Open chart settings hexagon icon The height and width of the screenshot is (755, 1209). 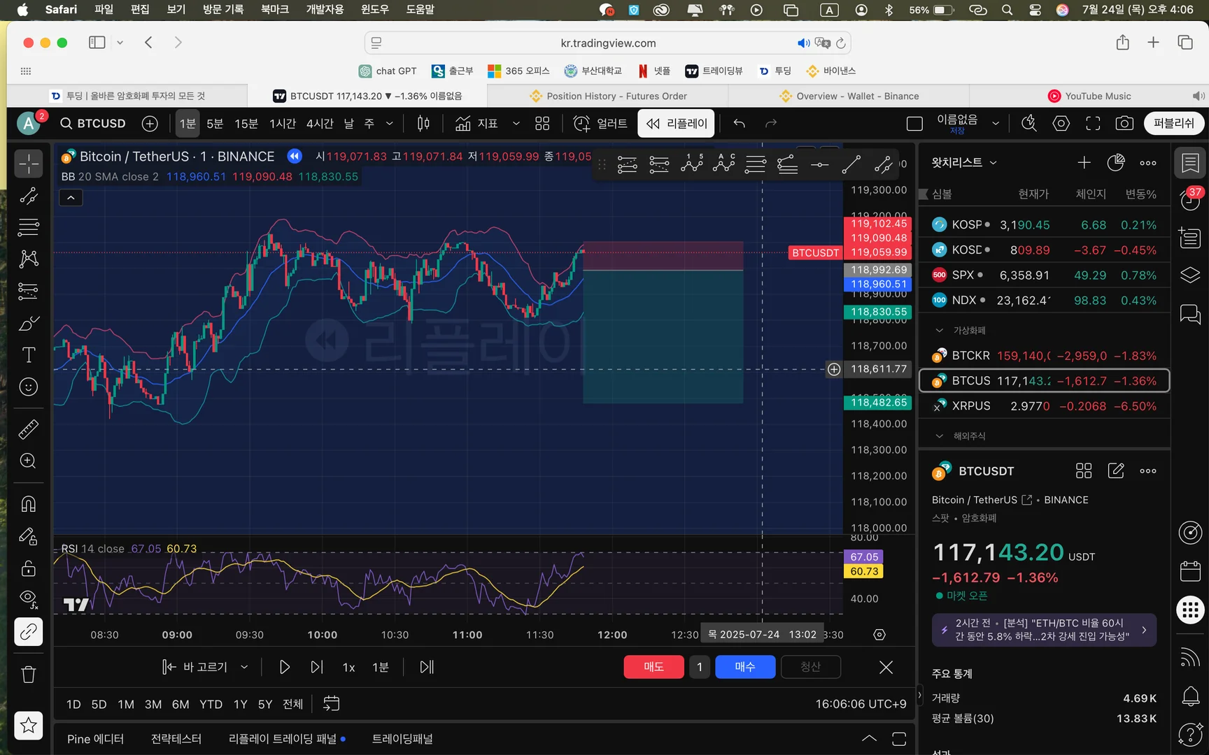1061,124
